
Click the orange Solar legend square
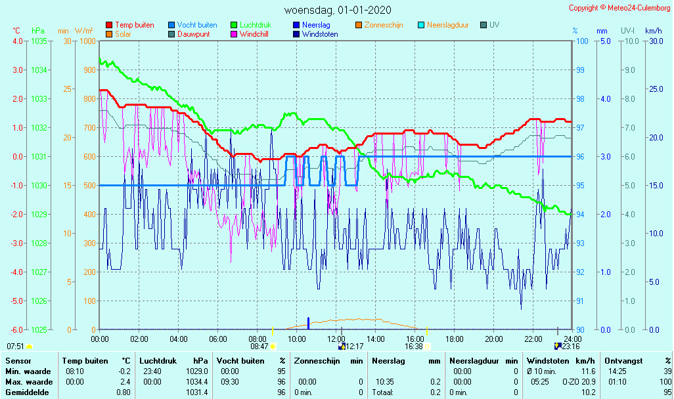point(109,34)
